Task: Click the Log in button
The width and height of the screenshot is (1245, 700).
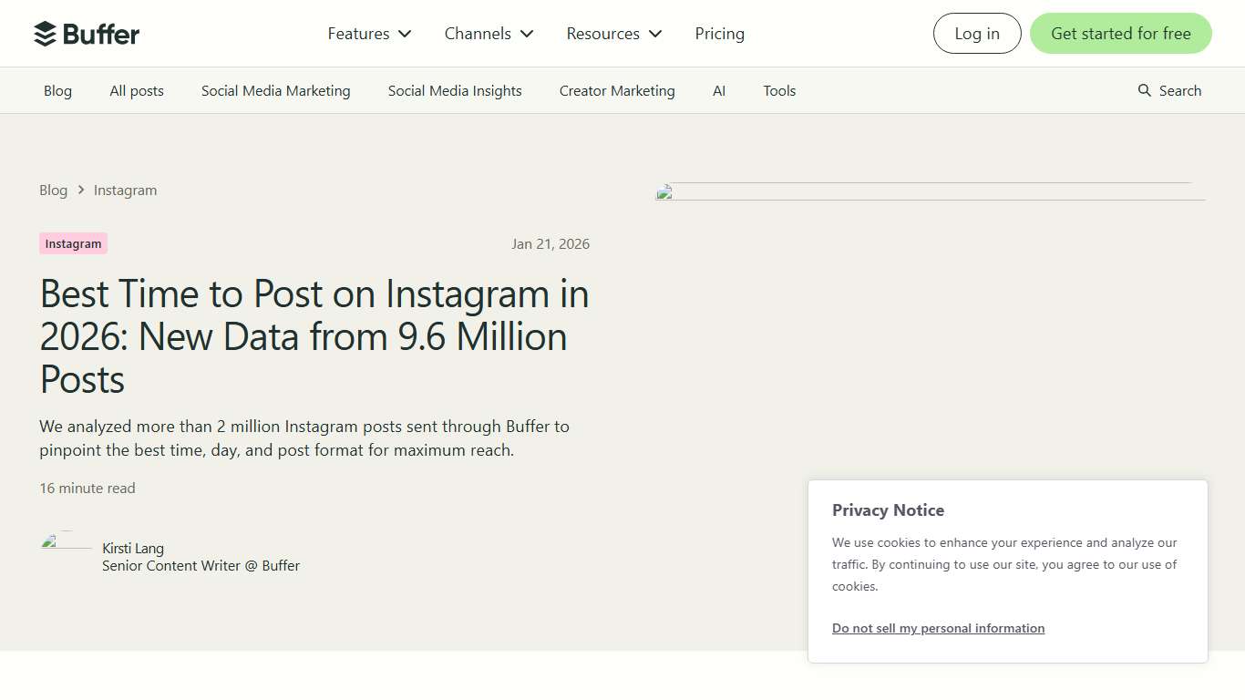Action: [x=976, y=33]
